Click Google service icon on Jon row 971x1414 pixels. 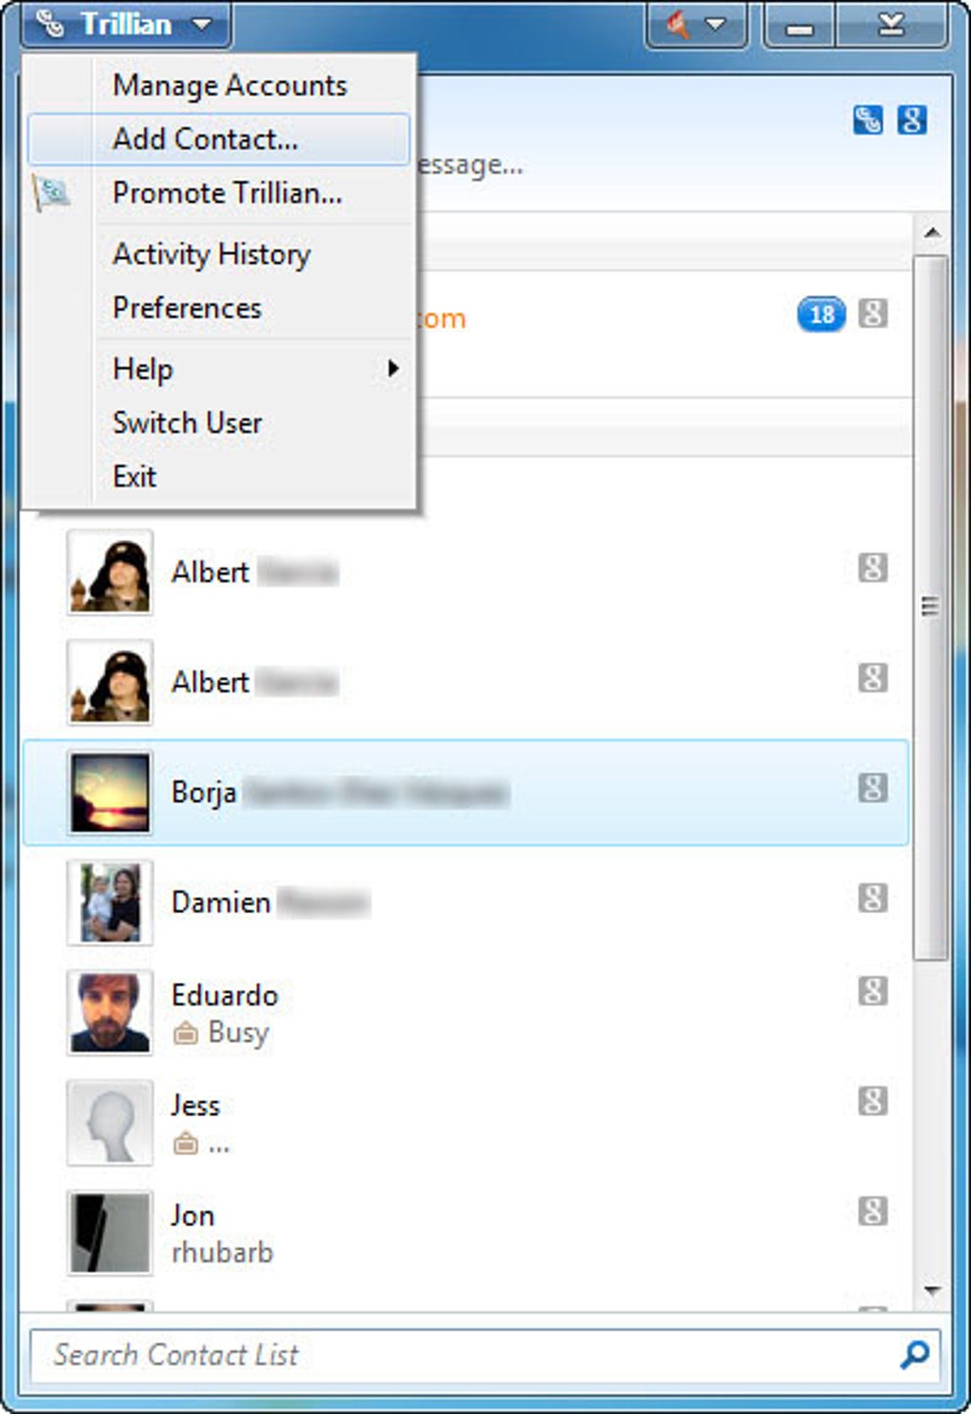pyautogui.click(x=873, y=1211)
